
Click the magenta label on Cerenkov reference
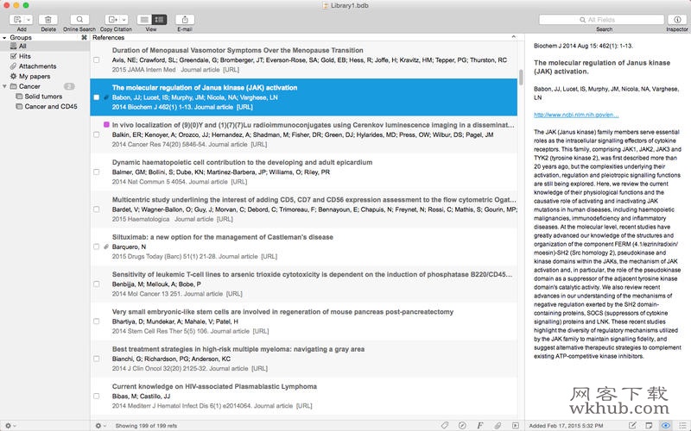pos(106,125)
